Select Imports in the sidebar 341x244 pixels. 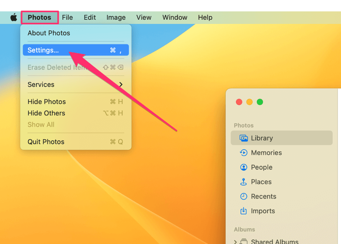click(x=281, y=211)
